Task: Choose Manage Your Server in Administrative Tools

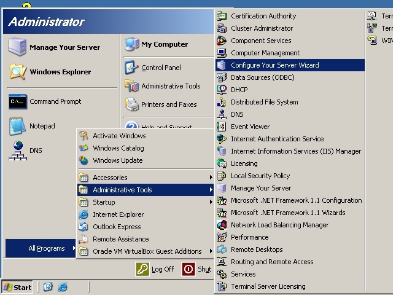Action: click(x=290, y=188)
